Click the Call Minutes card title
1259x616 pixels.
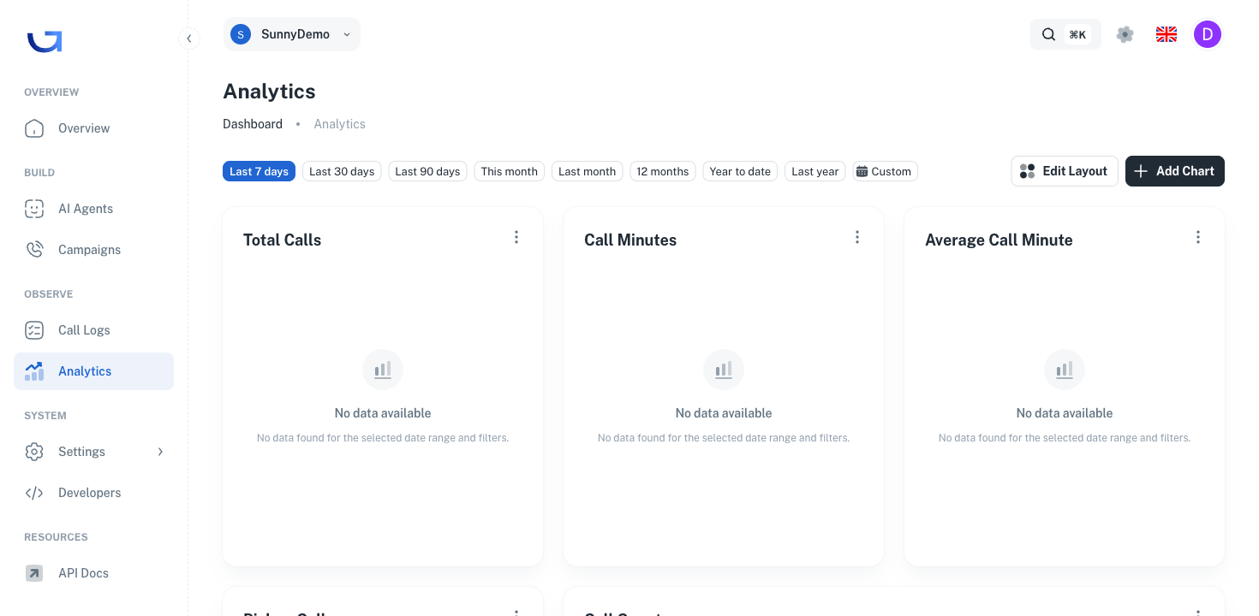tap(630, 240)
